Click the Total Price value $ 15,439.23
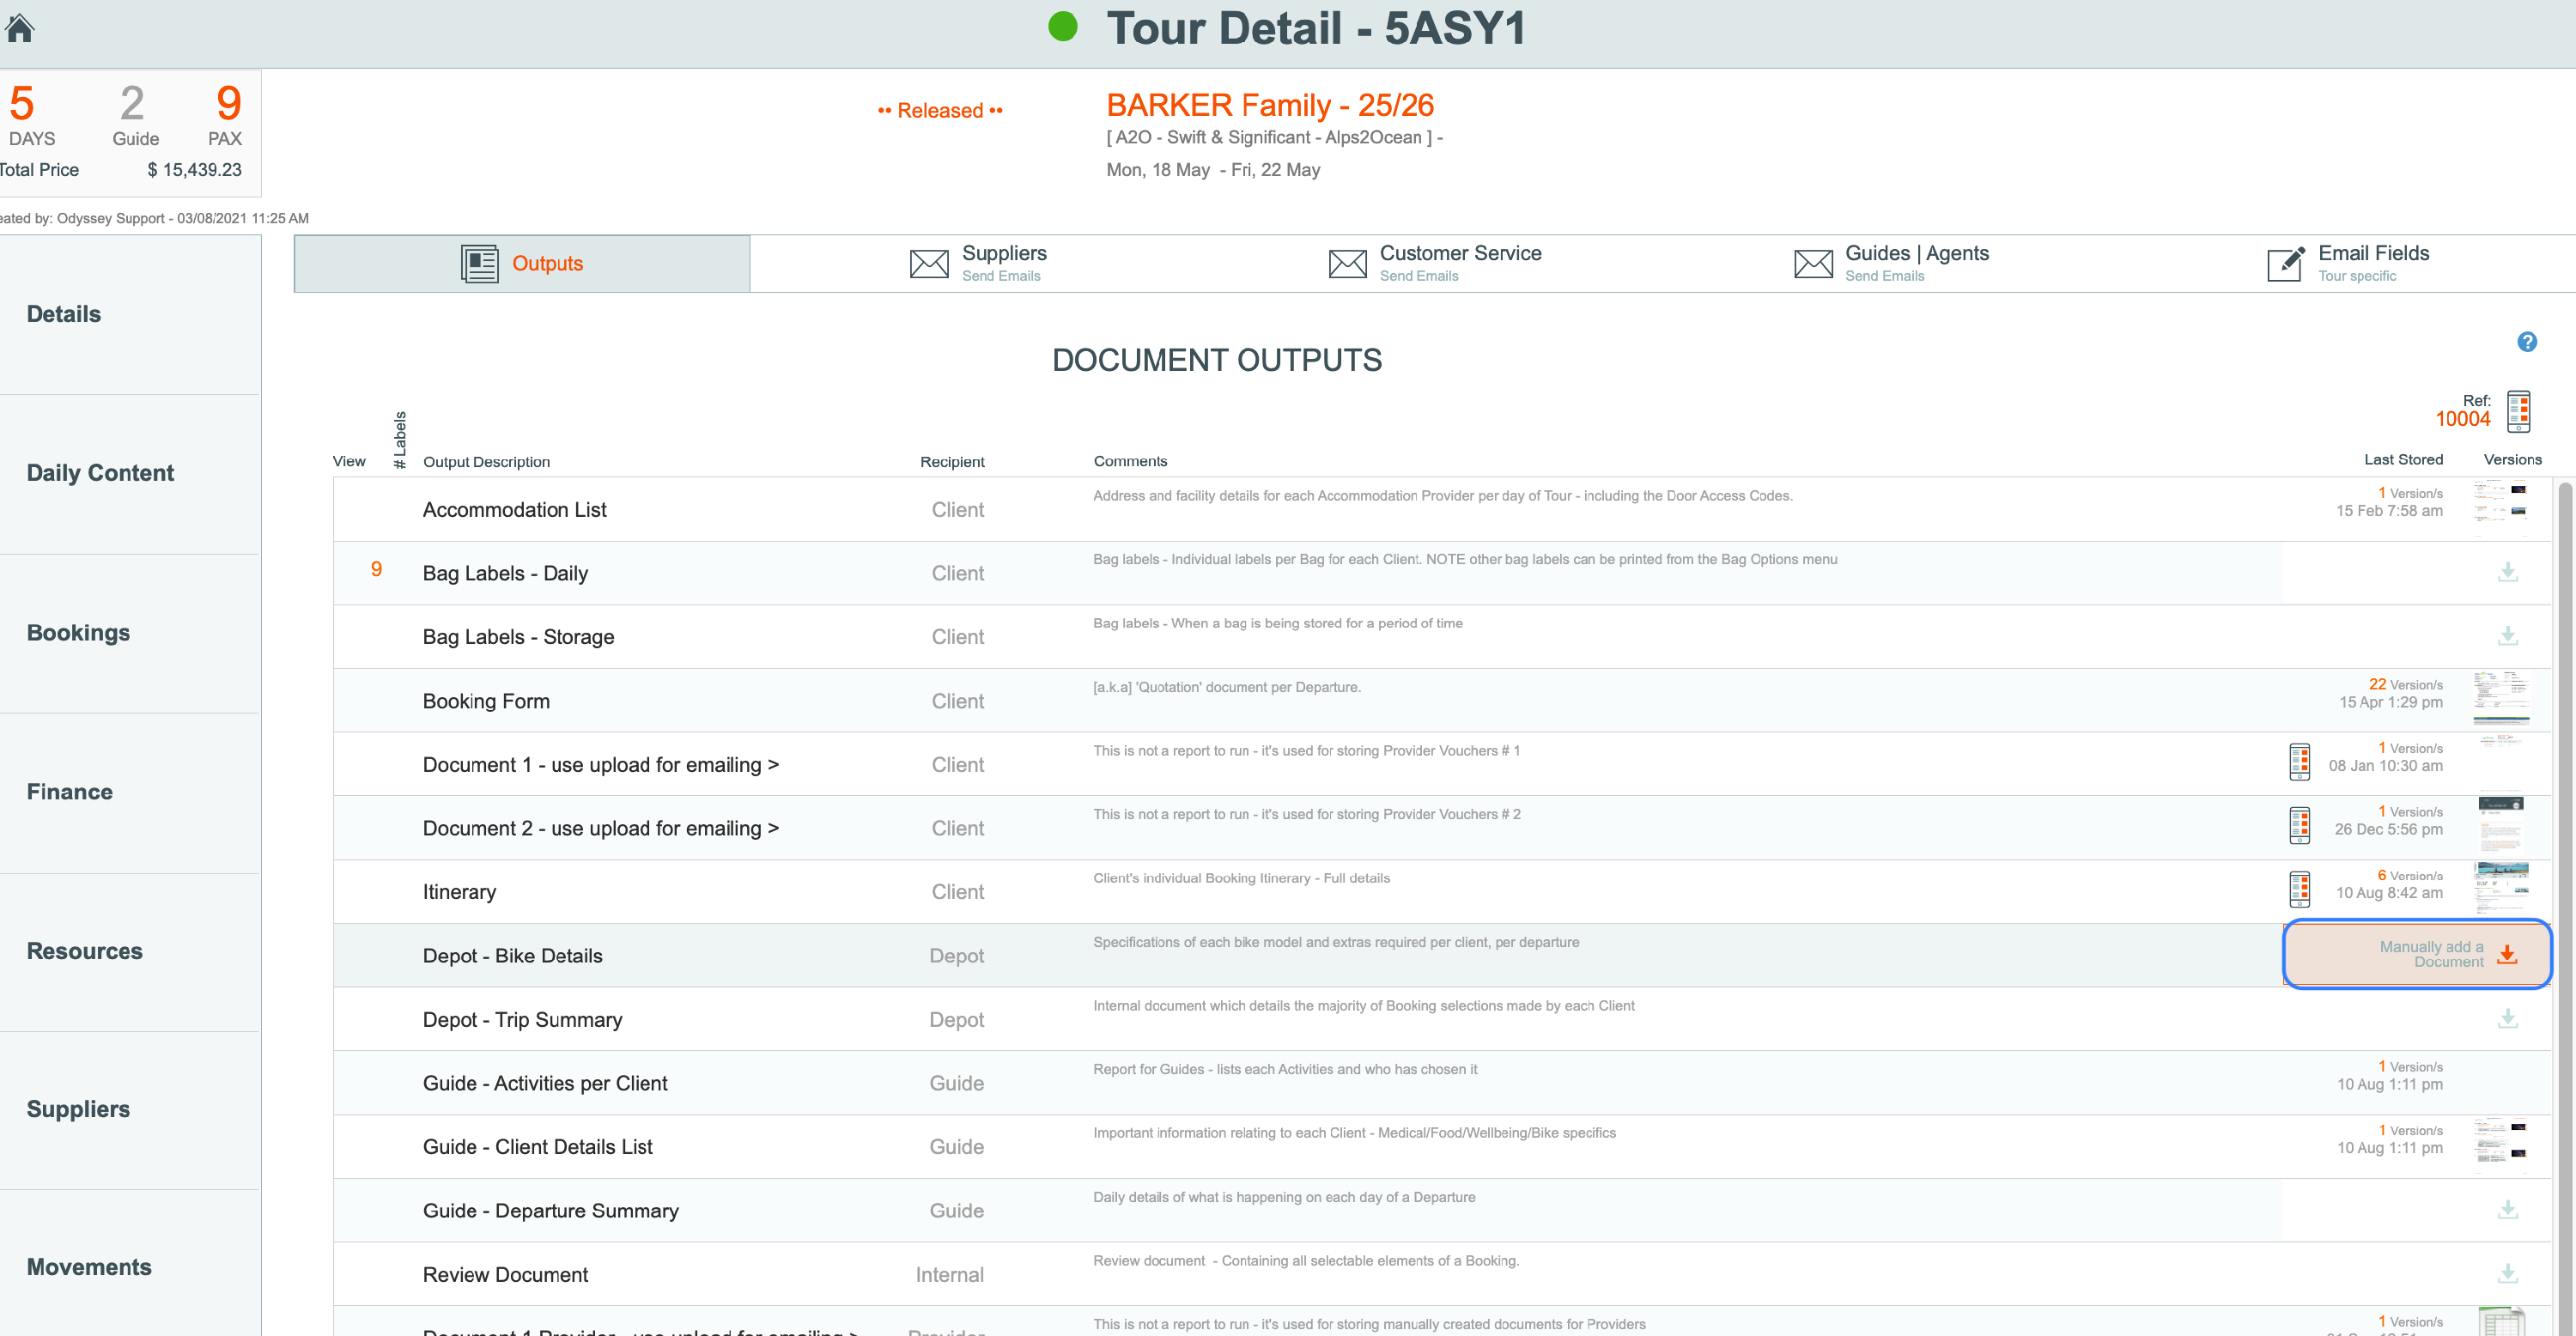This screenshot has width=2576, height=1336. [194, 170]
